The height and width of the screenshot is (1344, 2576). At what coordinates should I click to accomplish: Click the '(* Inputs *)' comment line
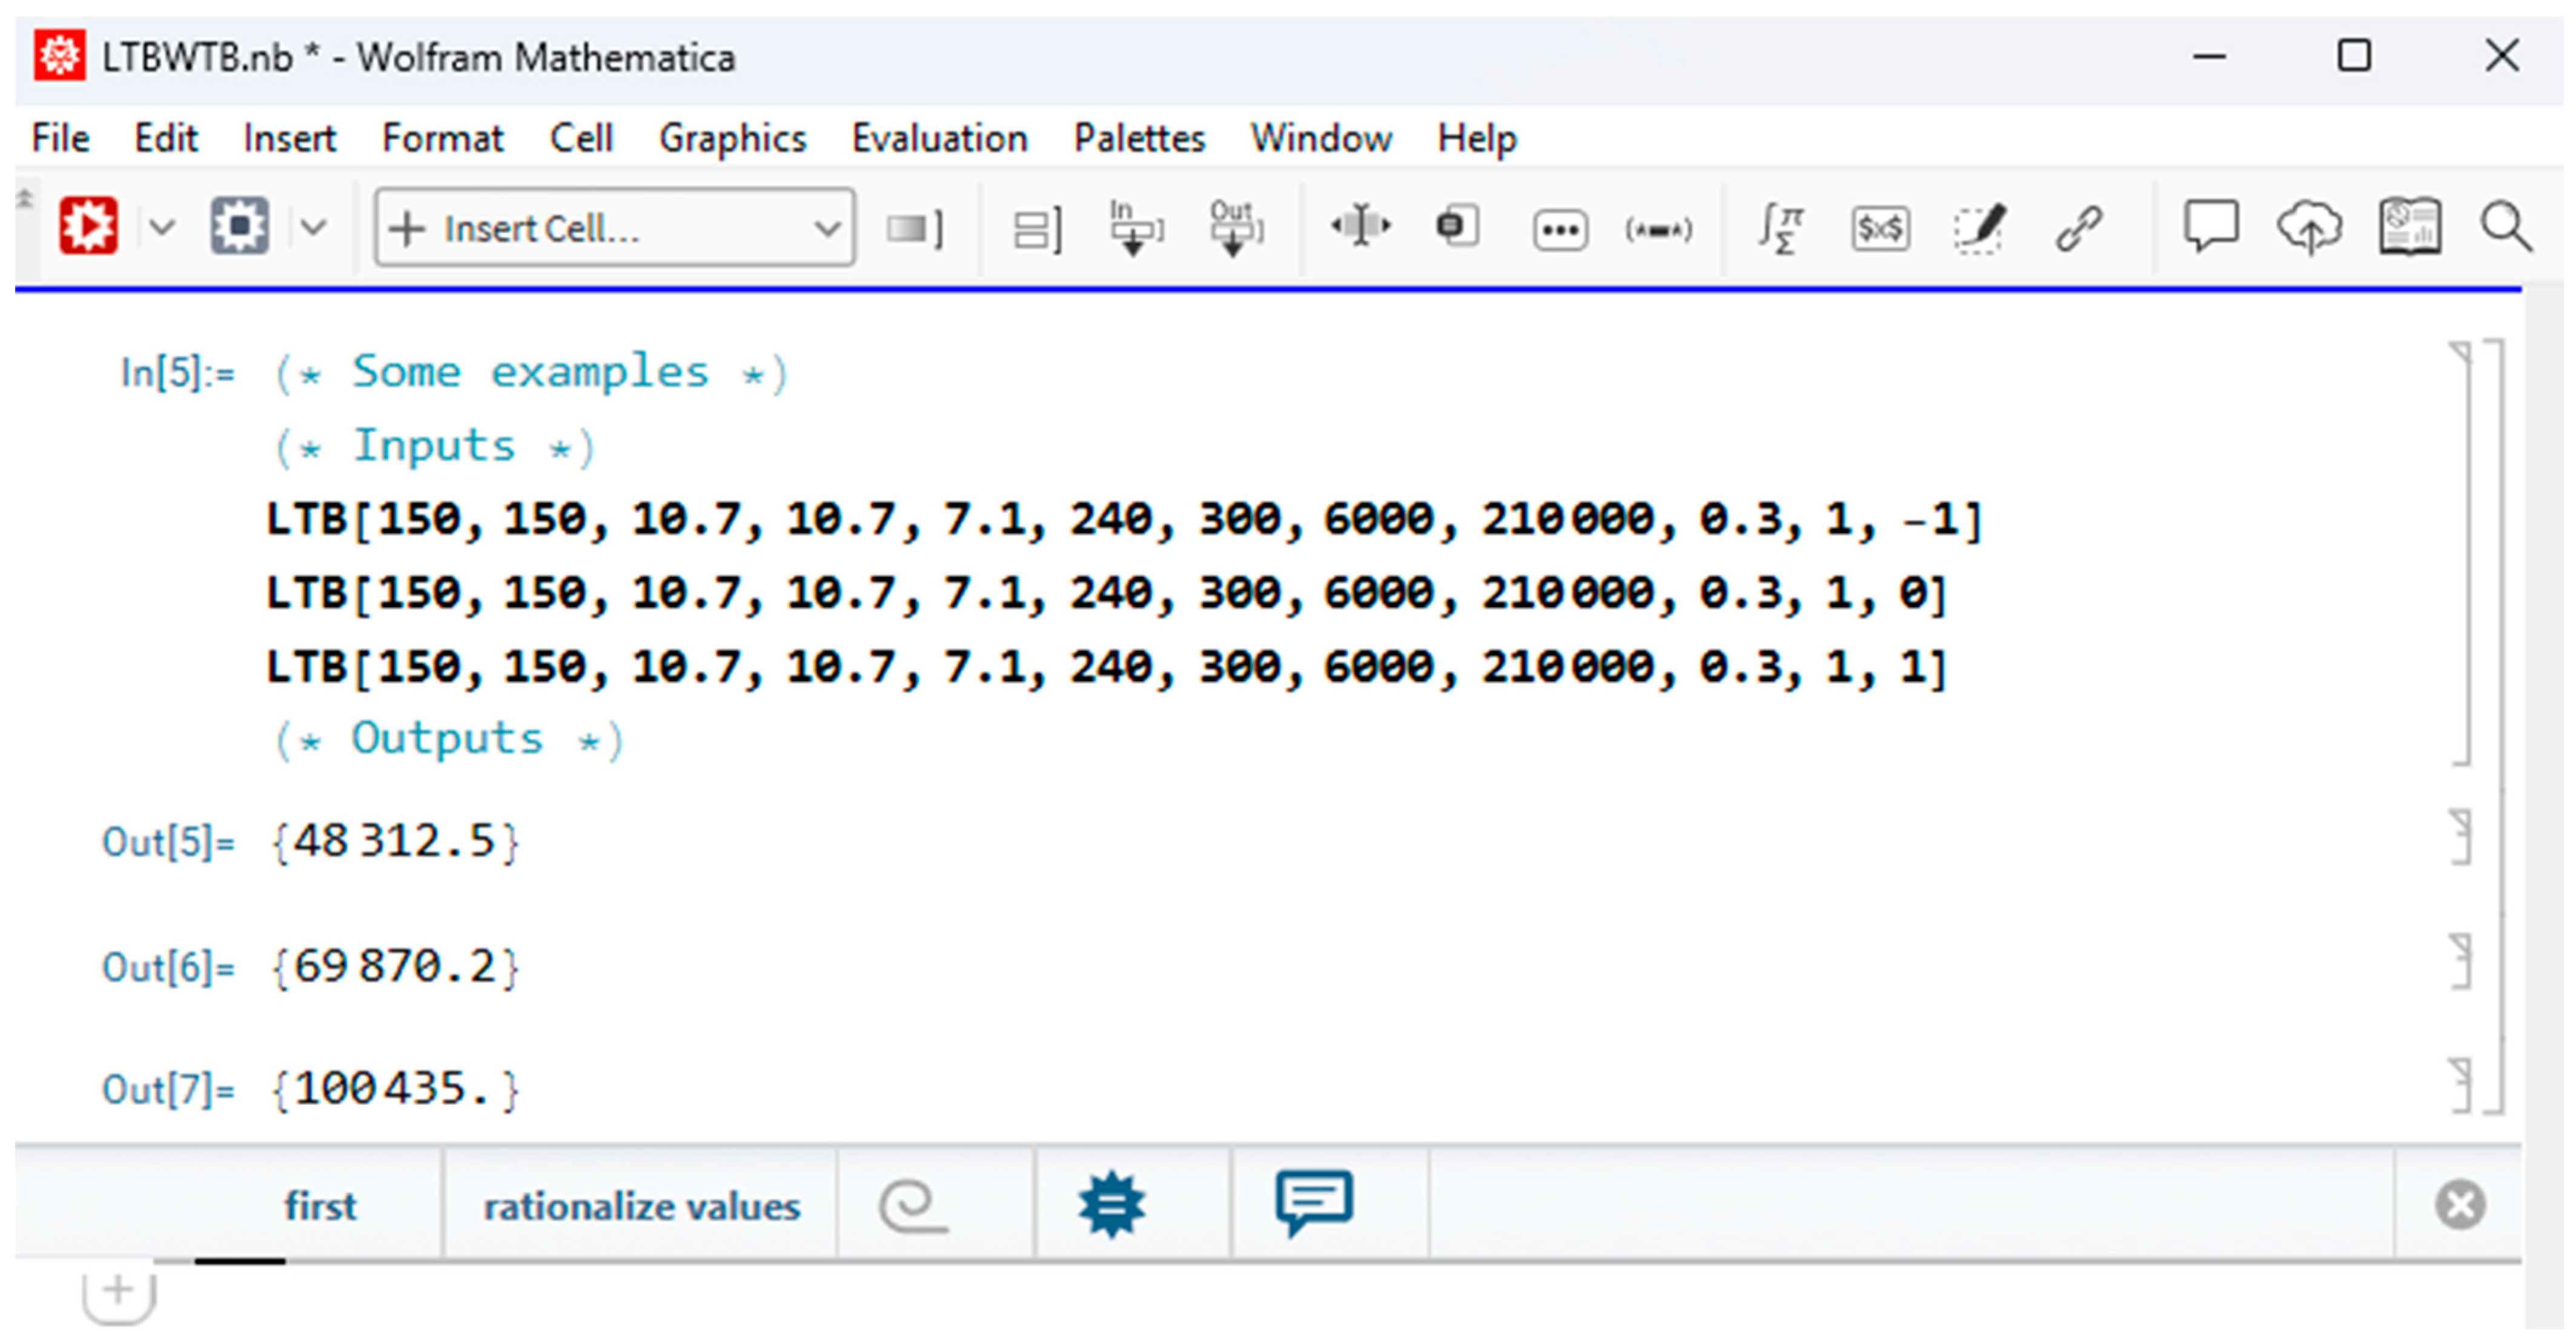[x=434, y=446]
